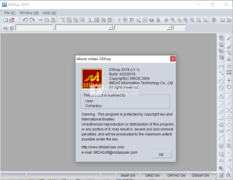The width and height of the screenshot is (233, 180).
Task: Click the small empty field after dropdowns
Action: pos(179,28)
